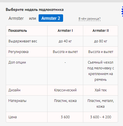The image size is (123, 126).
Task: Click the "Цена" row label
Action: (13, 117)
